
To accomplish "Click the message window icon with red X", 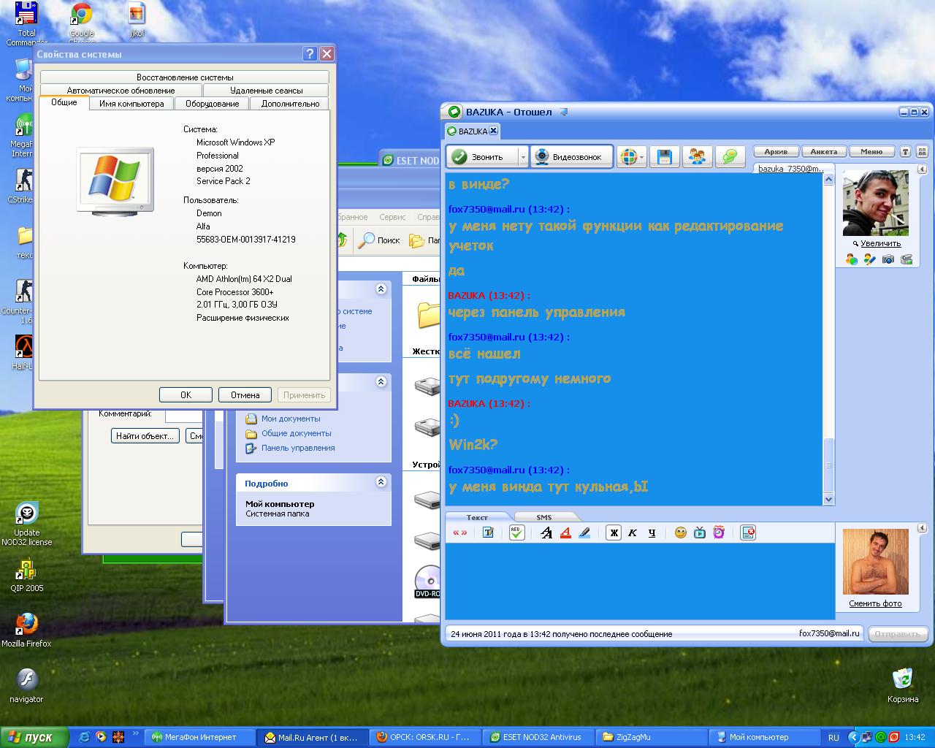I will pos(748,533).
